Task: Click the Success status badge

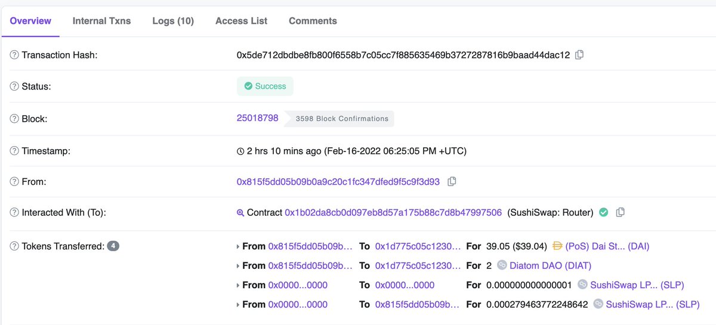Action: pos(265,86)
